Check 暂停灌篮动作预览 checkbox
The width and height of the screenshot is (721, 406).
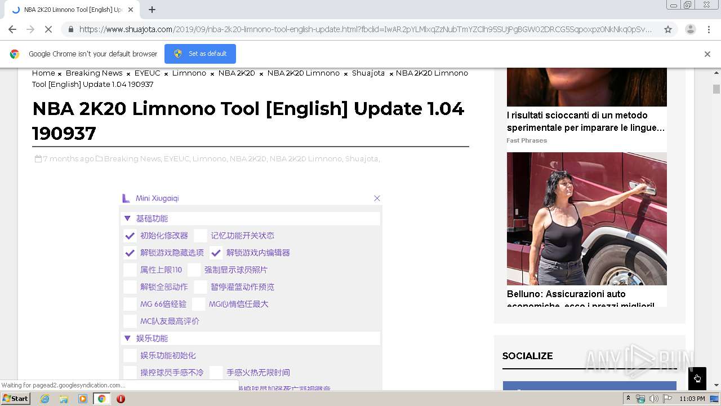pos(201,287)
